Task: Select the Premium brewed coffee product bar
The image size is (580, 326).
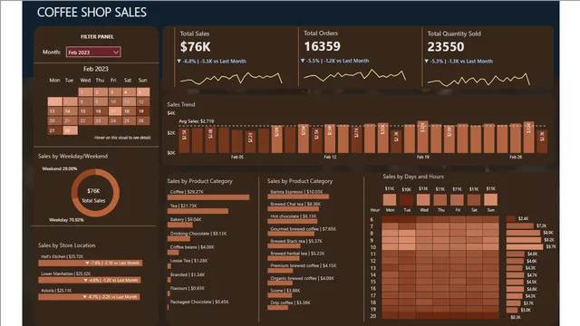Action: click(x=280, y=271)
